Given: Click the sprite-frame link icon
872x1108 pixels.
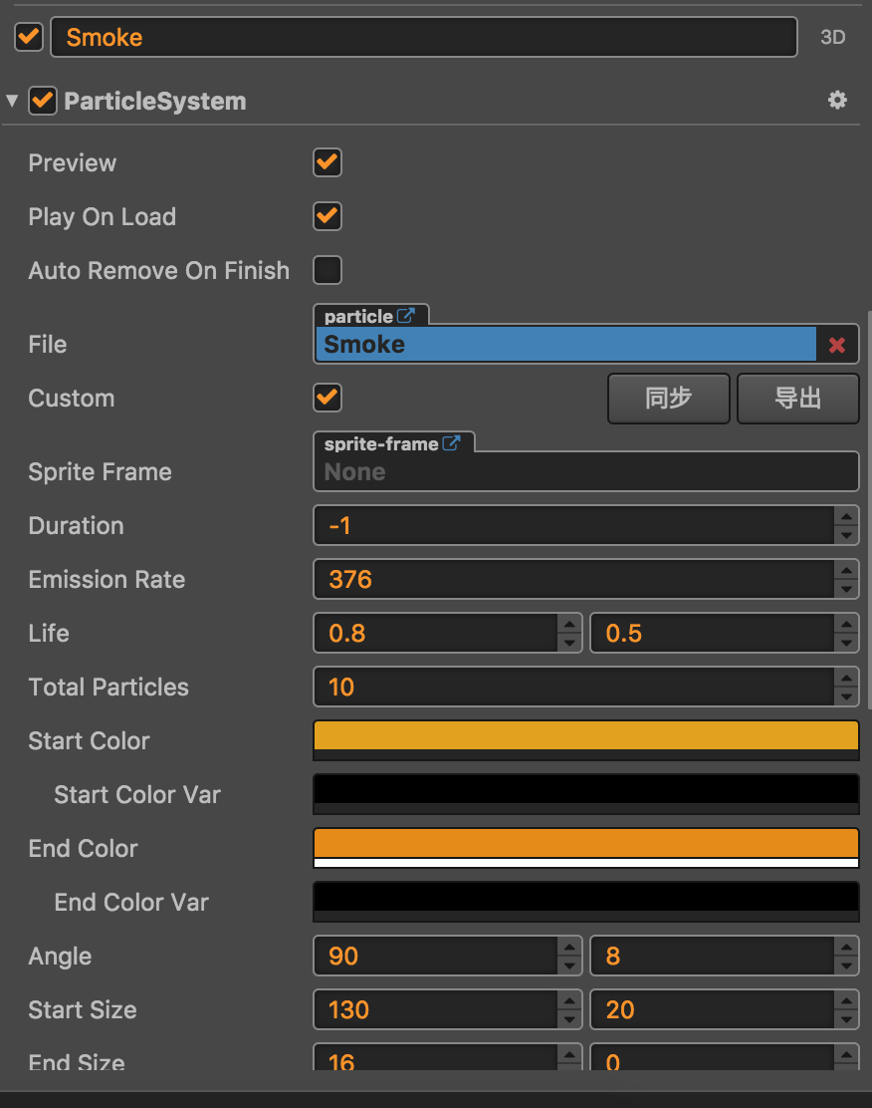Looking at the screenshot, I should click(452, 443).
